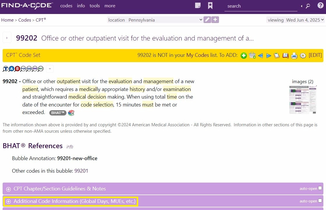Click the BHAT badge after description
Image resolution: width=326 pixels, height=210 pixels.
pos(58,113)
